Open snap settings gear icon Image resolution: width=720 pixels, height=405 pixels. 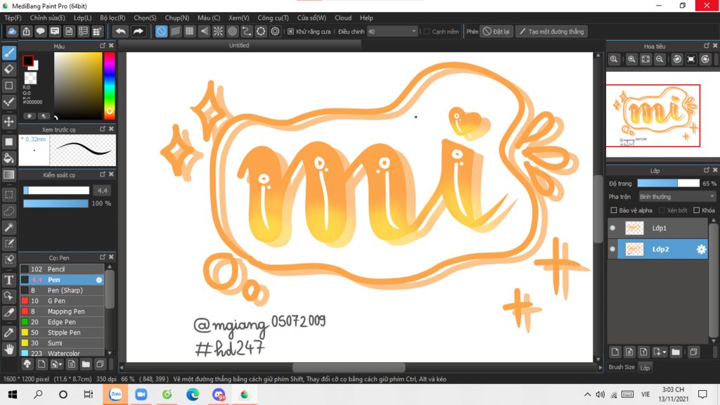[x=275, y=31]
